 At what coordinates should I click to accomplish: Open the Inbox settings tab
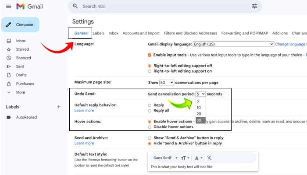tap(114, 33)
